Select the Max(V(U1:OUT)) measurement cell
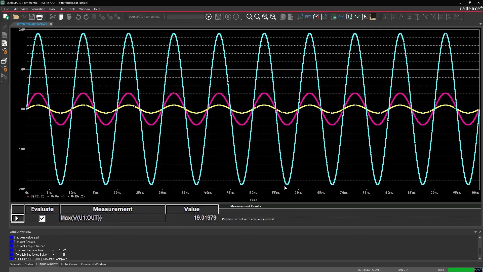The width and height of the screenshot is (483, 272). [112, 218]
